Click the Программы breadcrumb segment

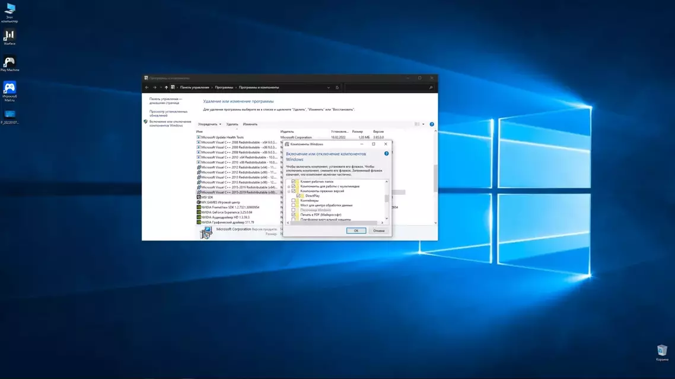[224, 87]
